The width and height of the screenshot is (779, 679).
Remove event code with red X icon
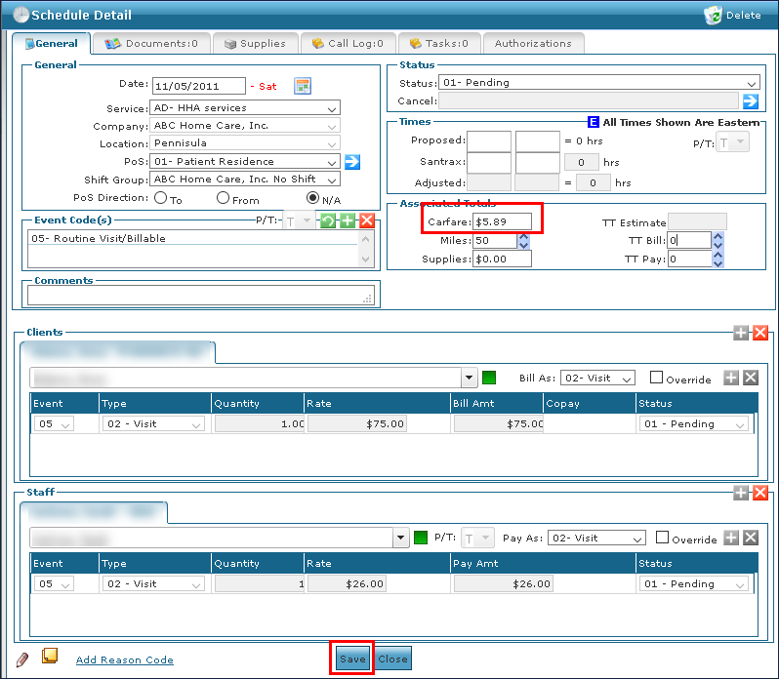click(x=366, y=220)
